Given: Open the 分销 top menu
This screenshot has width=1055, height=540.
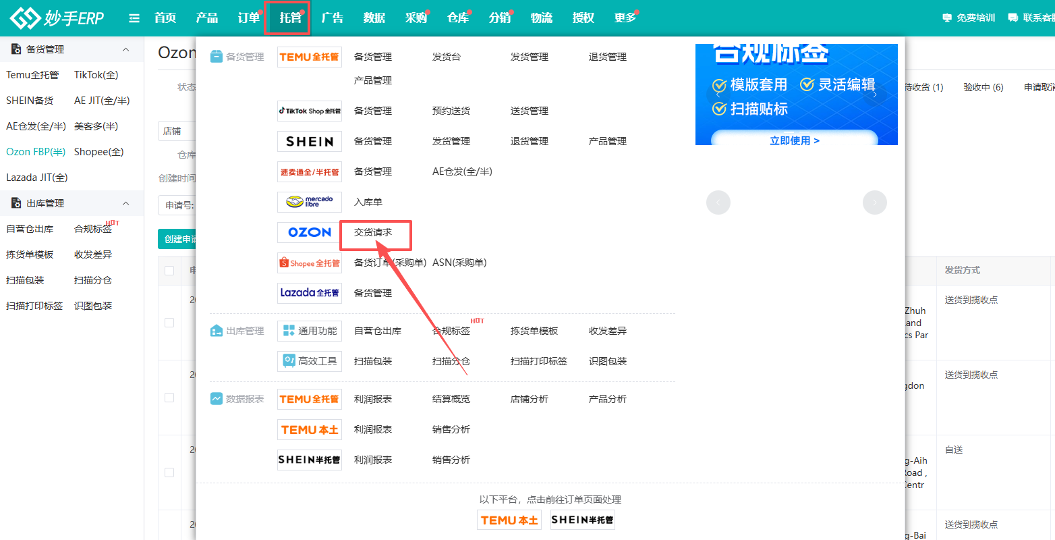Looking at the screenshot, I should [x=500, y=18].
